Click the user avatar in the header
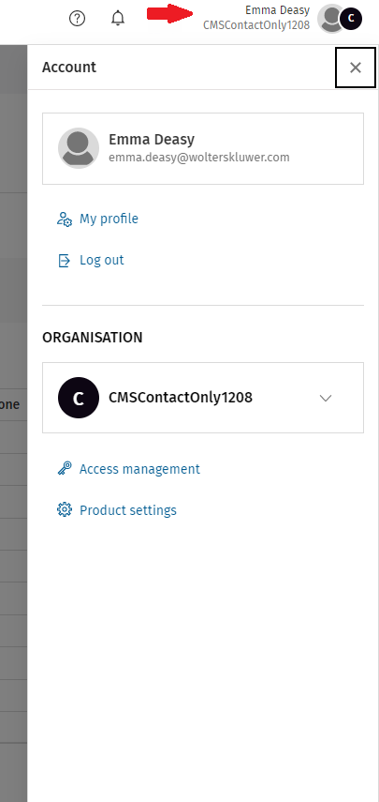The width and height of the screenshot is (379, 802). click(x=330, y=19)
